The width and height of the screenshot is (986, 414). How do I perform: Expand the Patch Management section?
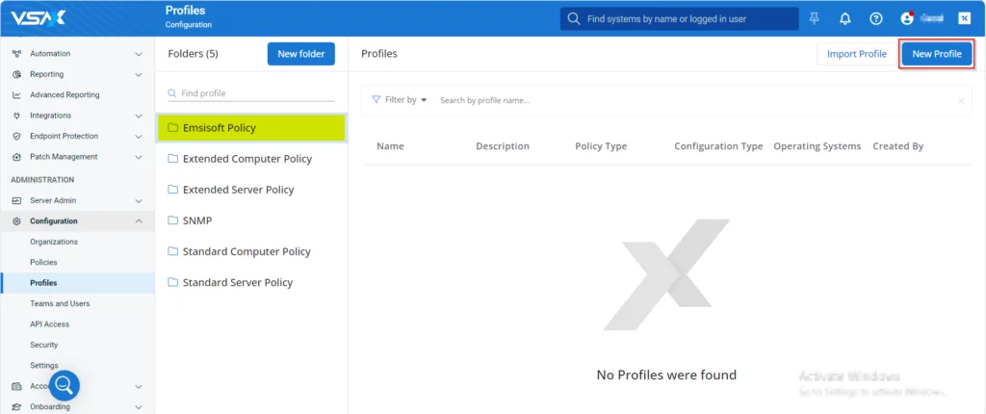click(x=139, y=157)
